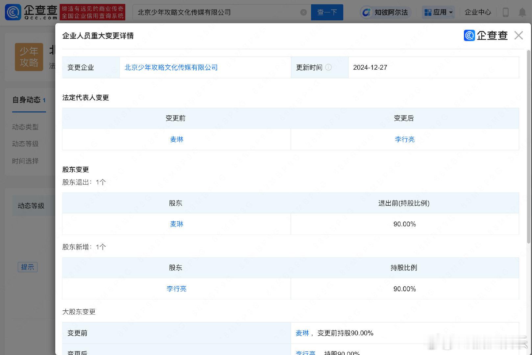Clear the search box with the x icon

coord(303,12)
